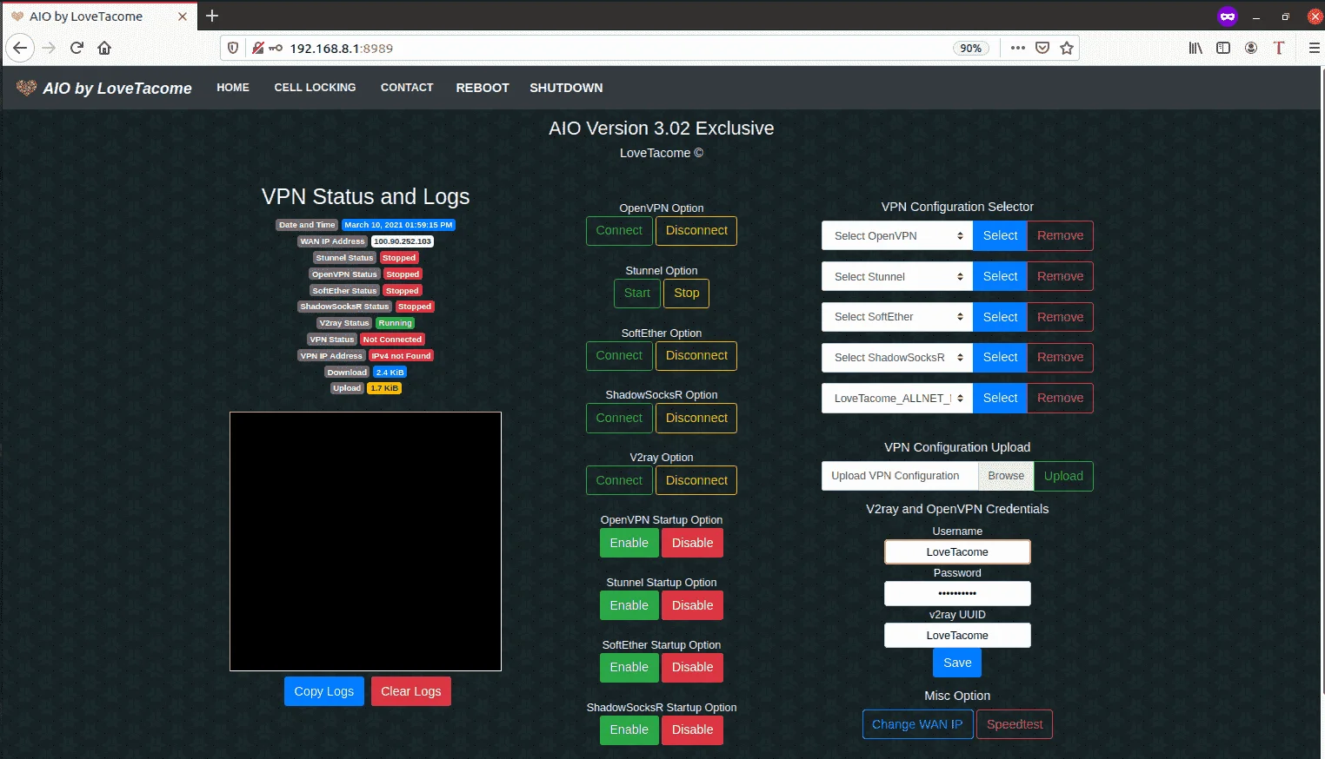Open the Select OpenVPN dropdown
The width and height of the screenshot is (1325, 759).
[x=896, y=235]
